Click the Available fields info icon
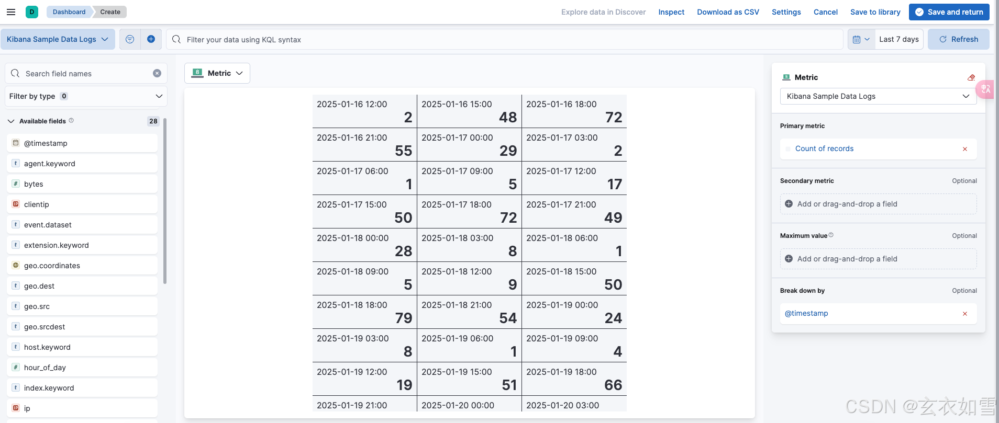The image size is (999, 423). pos(71,120)
